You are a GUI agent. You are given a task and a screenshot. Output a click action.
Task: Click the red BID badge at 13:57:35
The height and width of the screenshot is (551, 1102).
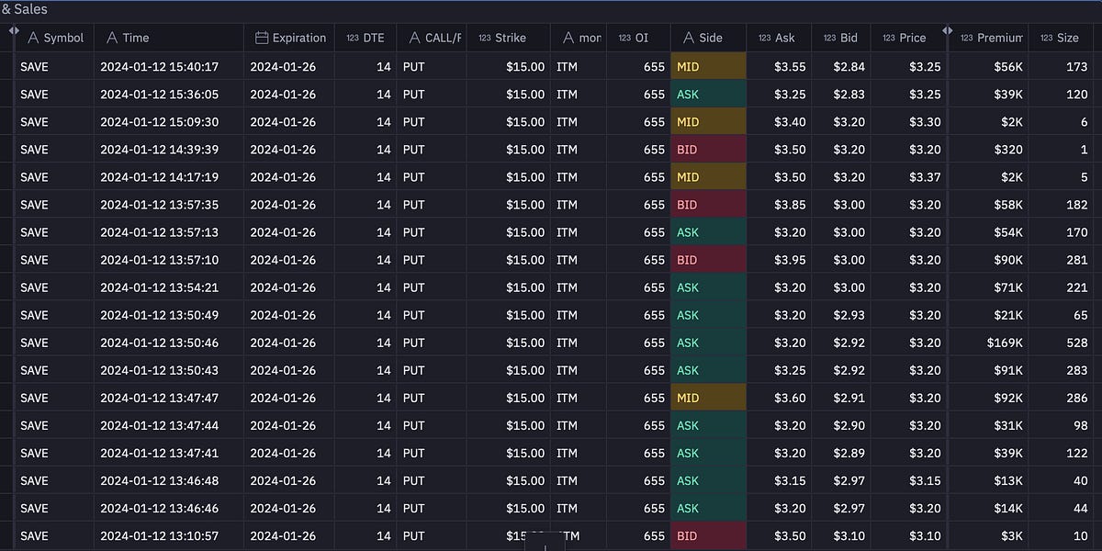[708, 204]
